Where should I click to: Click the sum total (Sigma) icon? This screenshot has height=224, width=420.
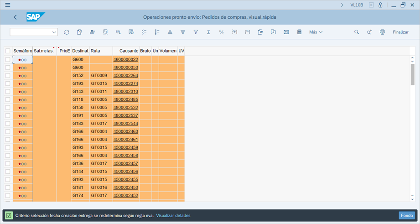click(x=208, y=32)
